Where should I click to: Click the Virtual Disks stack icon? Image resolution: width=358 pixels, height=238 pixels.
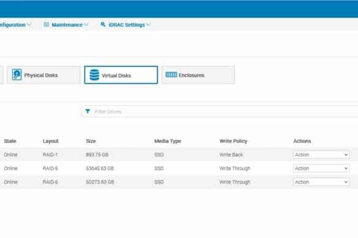(x=94, y=75)
